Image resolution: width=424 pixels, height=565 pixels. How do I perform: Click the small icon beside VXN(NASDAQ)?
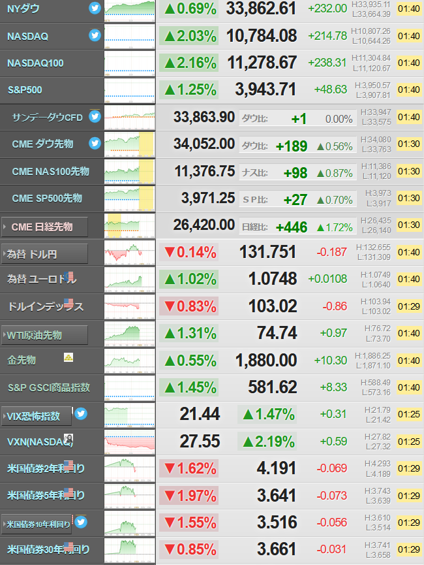tap(68, 439)
